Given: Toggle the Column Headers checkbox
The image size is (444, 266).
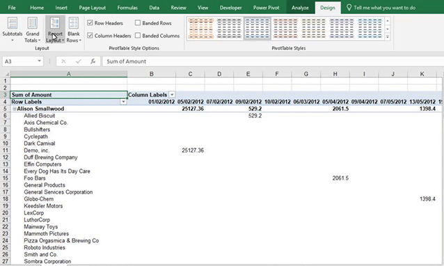Looking at the screenshot, I should click(x=90, y=36).
